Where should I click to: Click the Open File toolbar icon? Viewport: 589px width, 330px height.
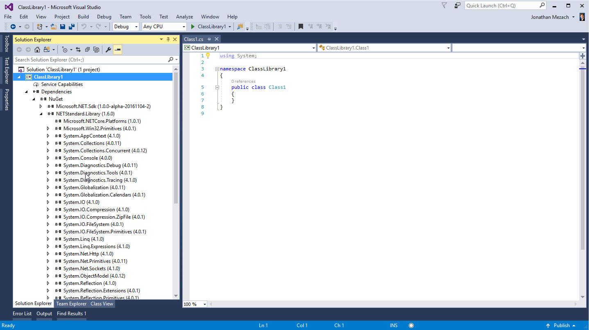click(54, 27)
